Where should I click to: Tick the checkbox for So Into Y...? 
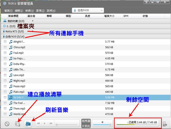[x=5, y=97]
